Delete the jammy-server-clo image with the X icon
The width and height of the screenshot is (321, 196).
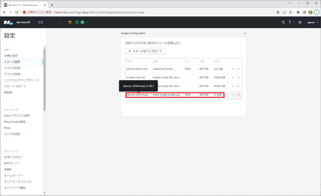pos(238,69)
